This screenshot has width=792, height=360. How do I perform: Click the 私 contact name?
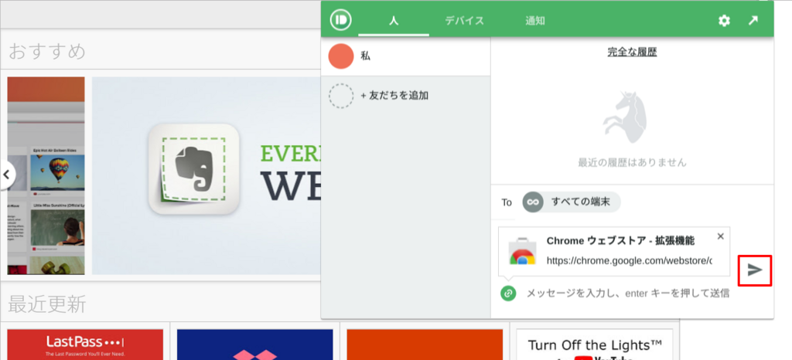point(365,56)
